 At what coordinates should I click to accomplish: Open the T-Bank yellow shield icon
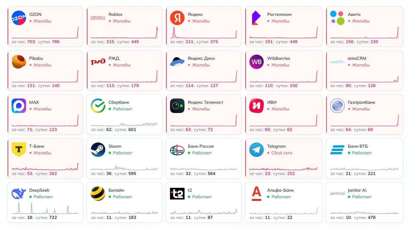[19, 150]
